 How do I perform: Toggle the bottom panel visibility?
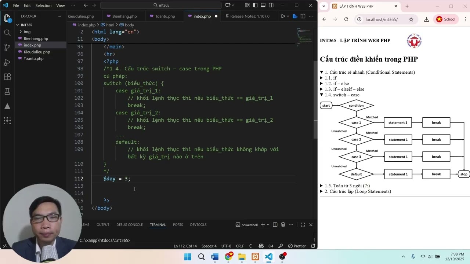[263, 5]
